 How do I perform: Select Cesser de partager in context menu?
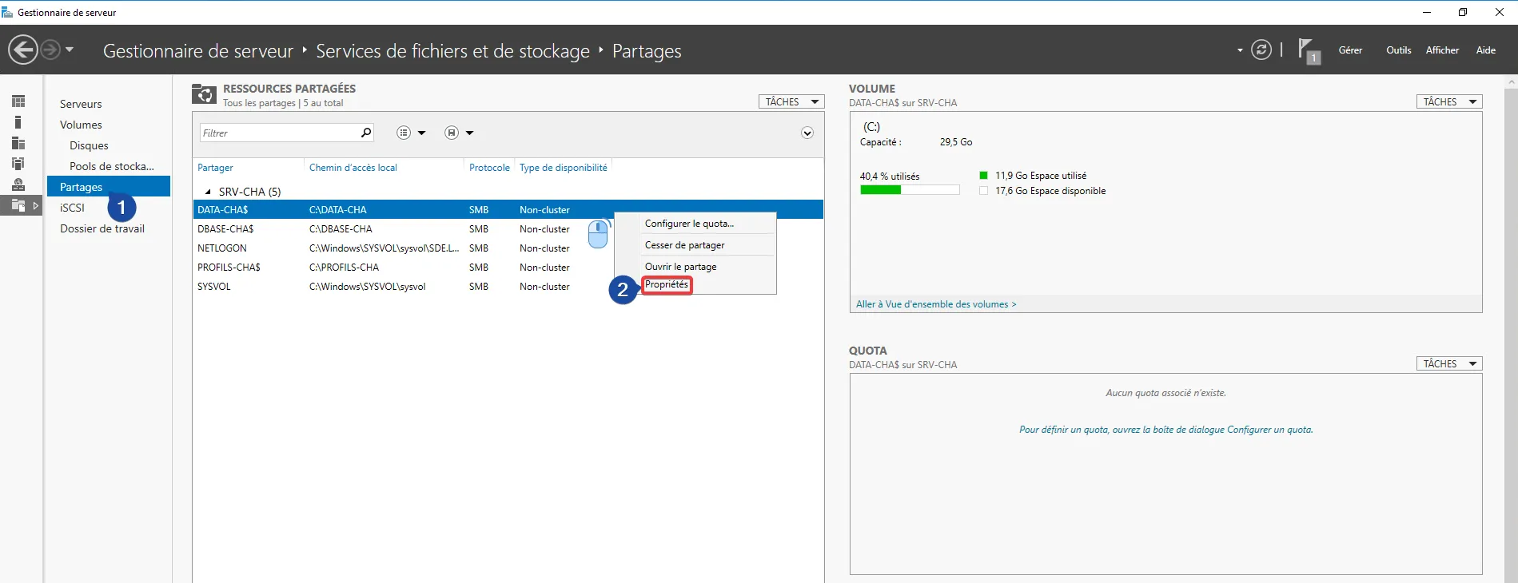(x=684, y=245)
